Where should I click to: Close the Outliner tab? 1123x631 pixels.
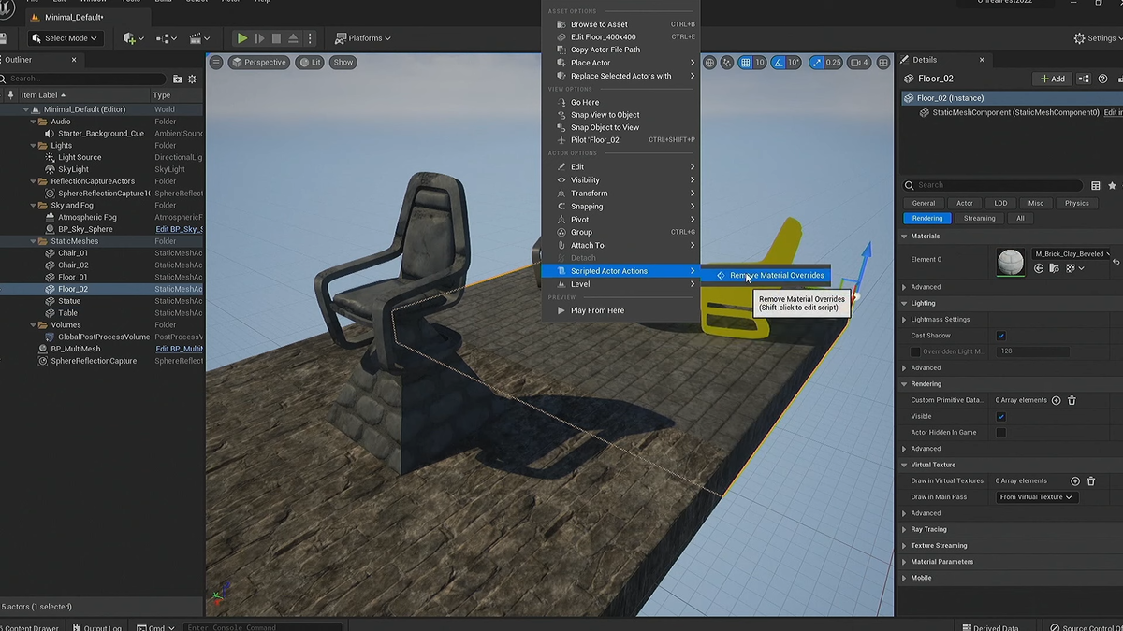point(75,60)
